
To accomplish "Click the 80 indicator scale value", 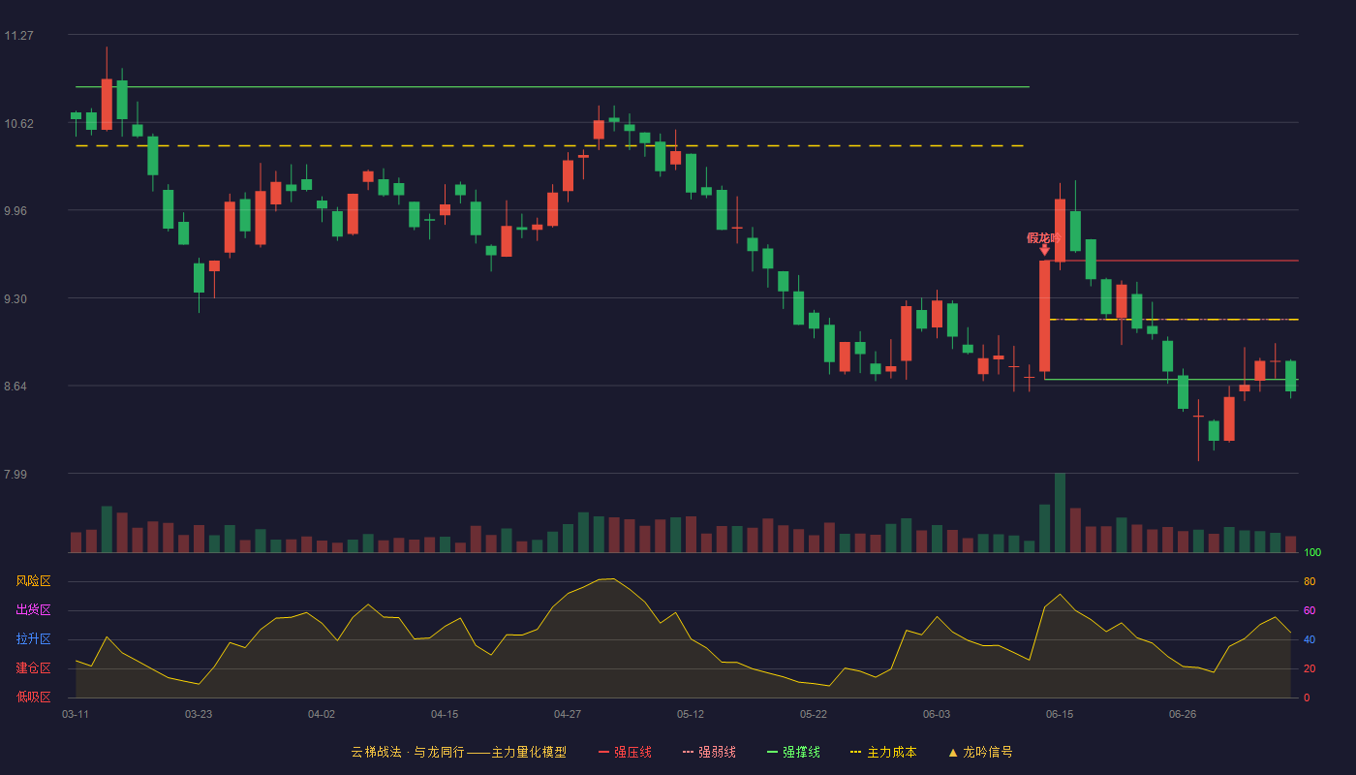I will (x=1310, y=581).
